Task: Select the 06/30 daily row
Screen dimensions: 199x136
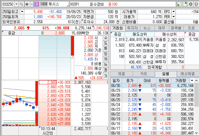Action: click(x=152, y=86)
